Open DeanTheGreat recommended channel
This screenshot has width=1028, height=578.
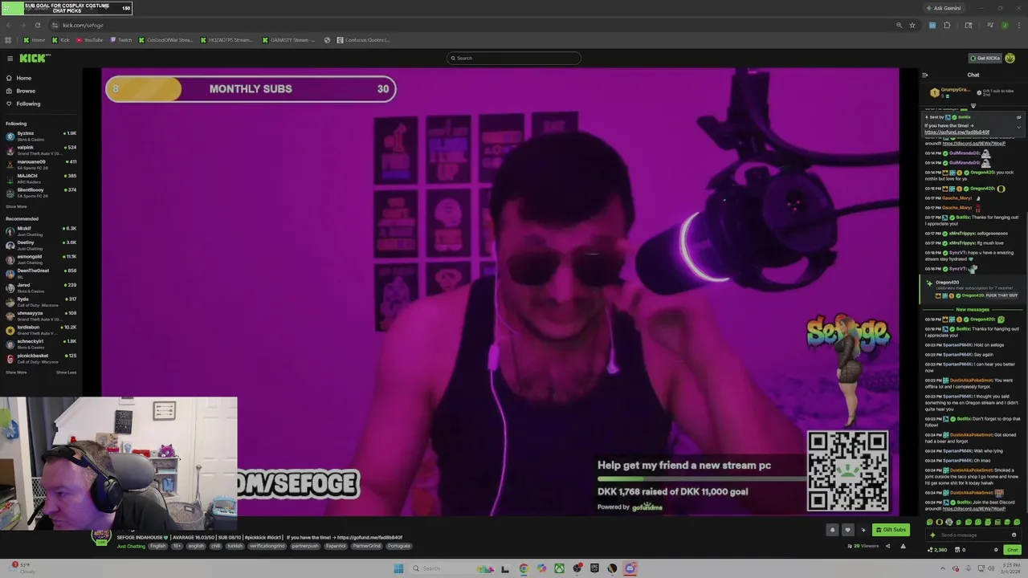[41, 273]
